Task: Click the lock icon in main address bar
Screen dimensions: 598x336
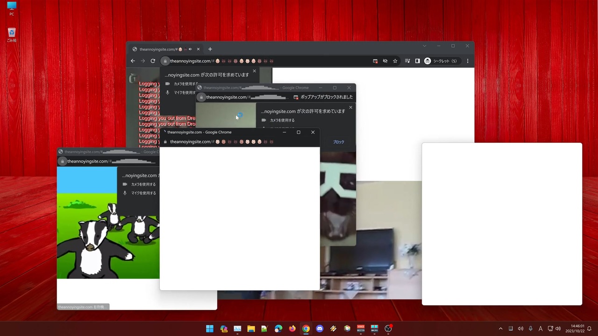Action: [164, 61]
